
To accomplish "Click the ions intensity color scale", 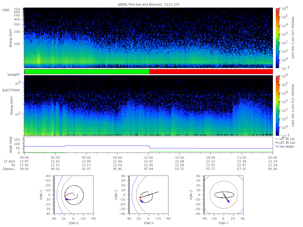I will click(277, 38).
